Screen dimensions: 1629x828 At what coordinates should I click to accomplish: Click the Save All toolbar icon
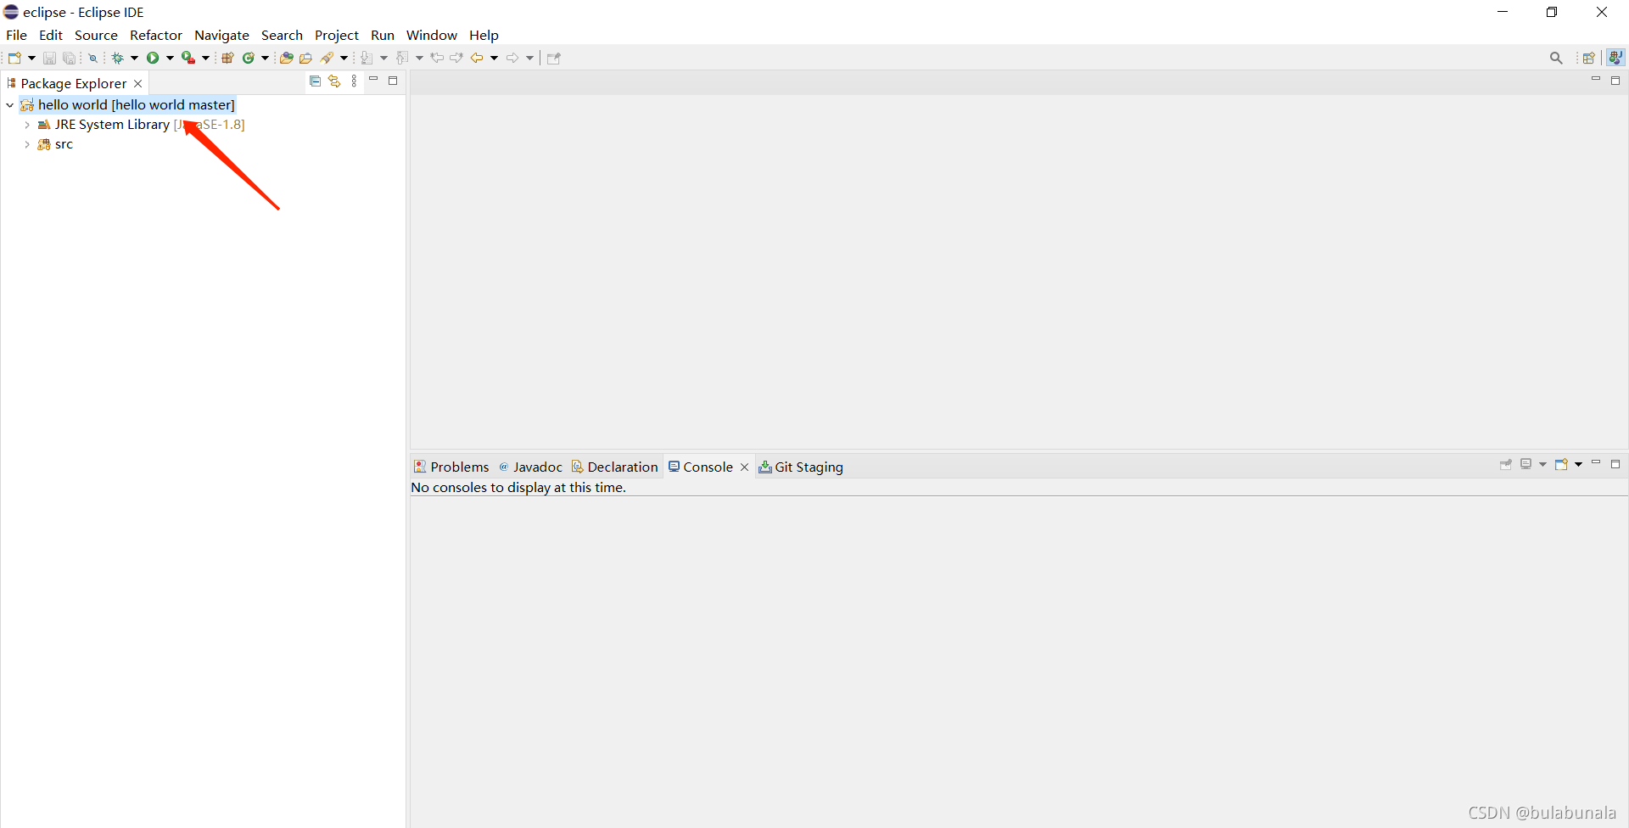[70, 58]
